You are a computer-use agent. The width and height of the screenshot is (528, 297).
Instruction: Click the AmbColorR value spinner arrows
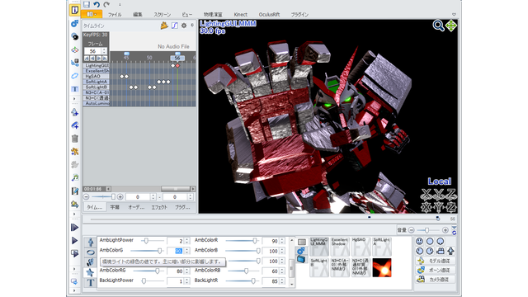click(x=282, y=241)
